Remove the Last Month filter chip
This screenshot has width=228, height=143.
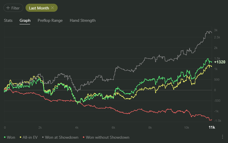pyautogui.click(x=52, y=8)
